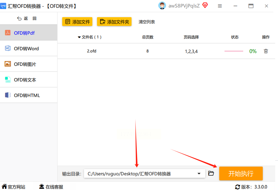Click the text document icon beside OFD转文本
Image resolution: width=278 pixels, height=190 pixels.
8,80
